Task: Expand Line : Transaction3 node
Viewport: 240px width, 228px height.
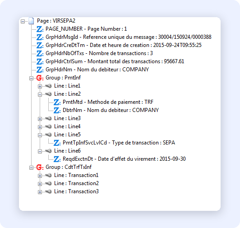Action: point(40,192)
